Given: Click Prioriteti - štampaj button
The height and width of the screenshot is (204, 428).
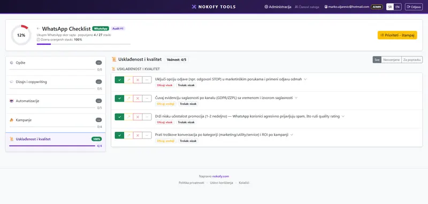Looking at the screenshot, I should pos(397,35).
